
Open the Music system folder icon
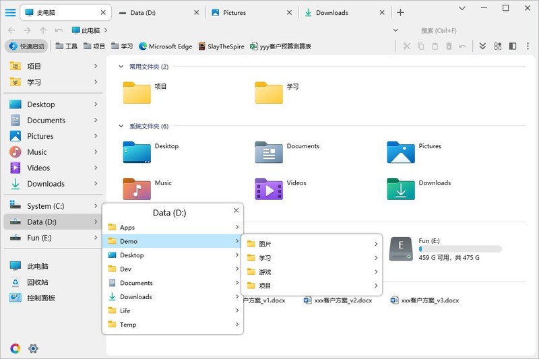(x=137, y=189)
